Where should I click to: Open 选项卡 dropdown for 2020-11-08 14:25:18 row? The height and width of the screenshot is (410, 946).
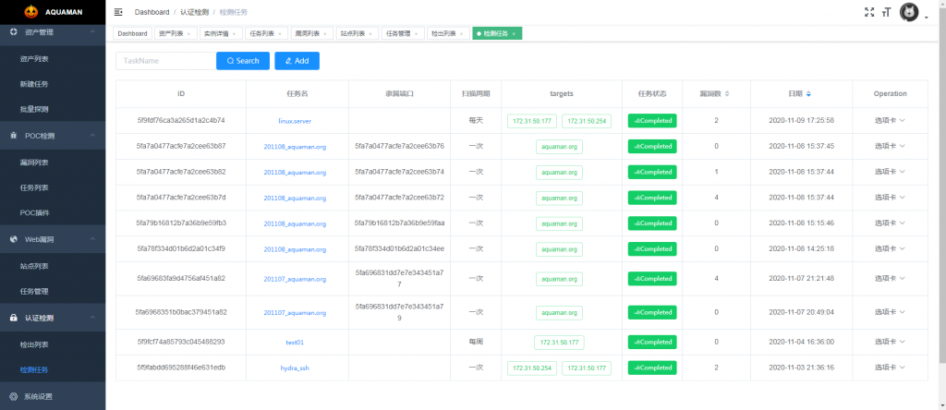[x=890, y=248]
